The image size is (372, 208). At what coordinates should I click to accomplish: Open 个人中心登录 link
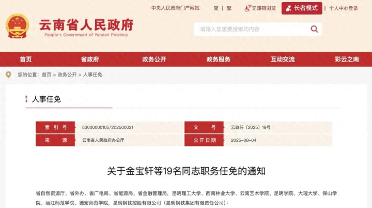343,8
